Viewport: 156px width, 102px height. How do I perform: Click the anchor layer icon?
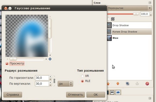(x=137, y=84)
